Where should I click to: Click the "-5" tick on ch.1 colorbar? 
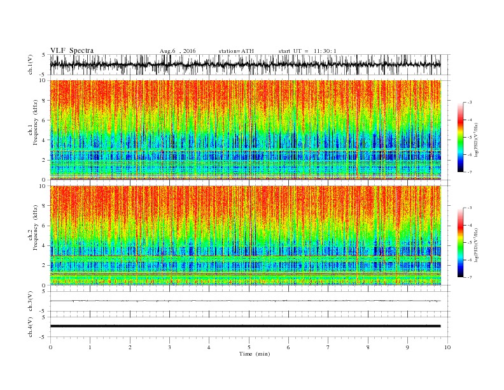470,138
